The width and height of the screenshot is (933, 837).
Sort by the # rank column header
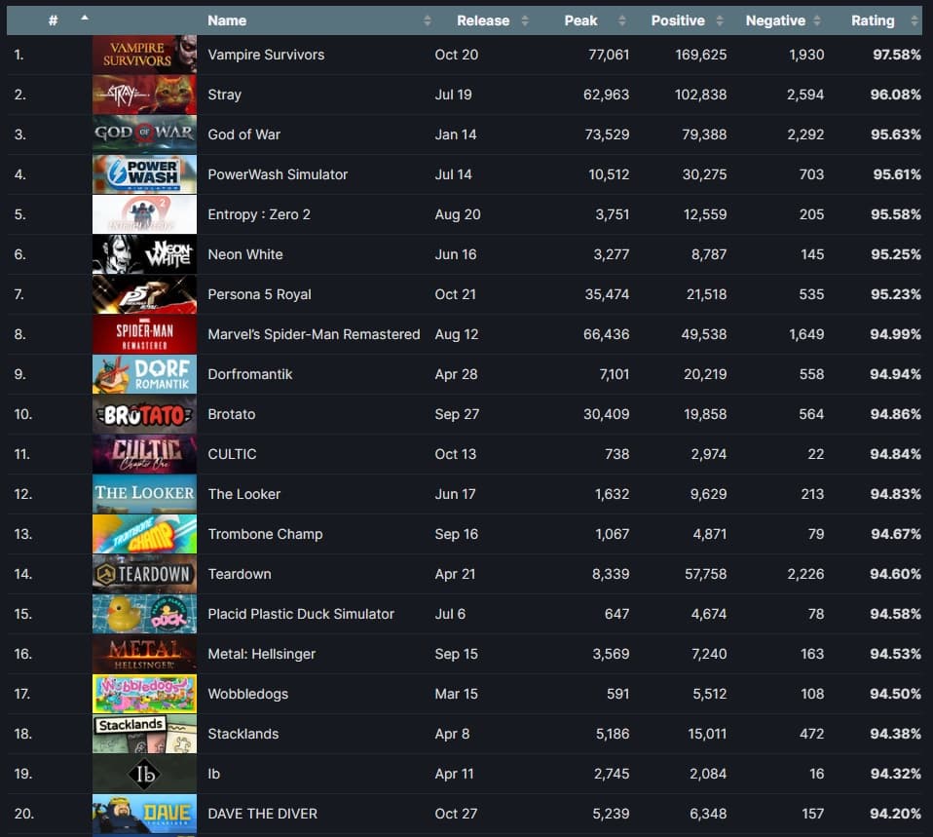pyautogui.click(x=53, y=20)
